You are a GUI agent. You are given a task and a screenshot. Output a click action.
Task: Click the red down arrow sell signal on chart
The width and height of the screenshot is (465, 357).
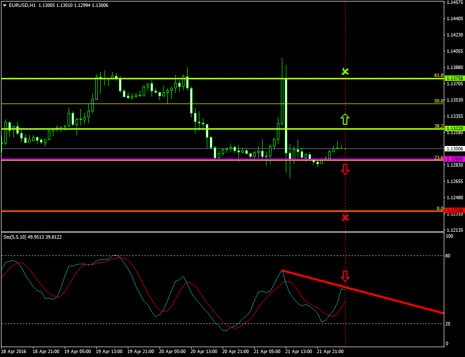pos(345,169)
